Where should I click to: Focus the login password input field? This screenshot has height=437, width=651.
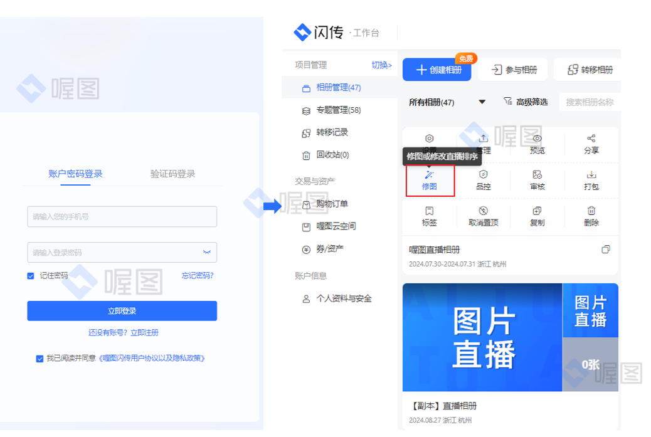122,252
